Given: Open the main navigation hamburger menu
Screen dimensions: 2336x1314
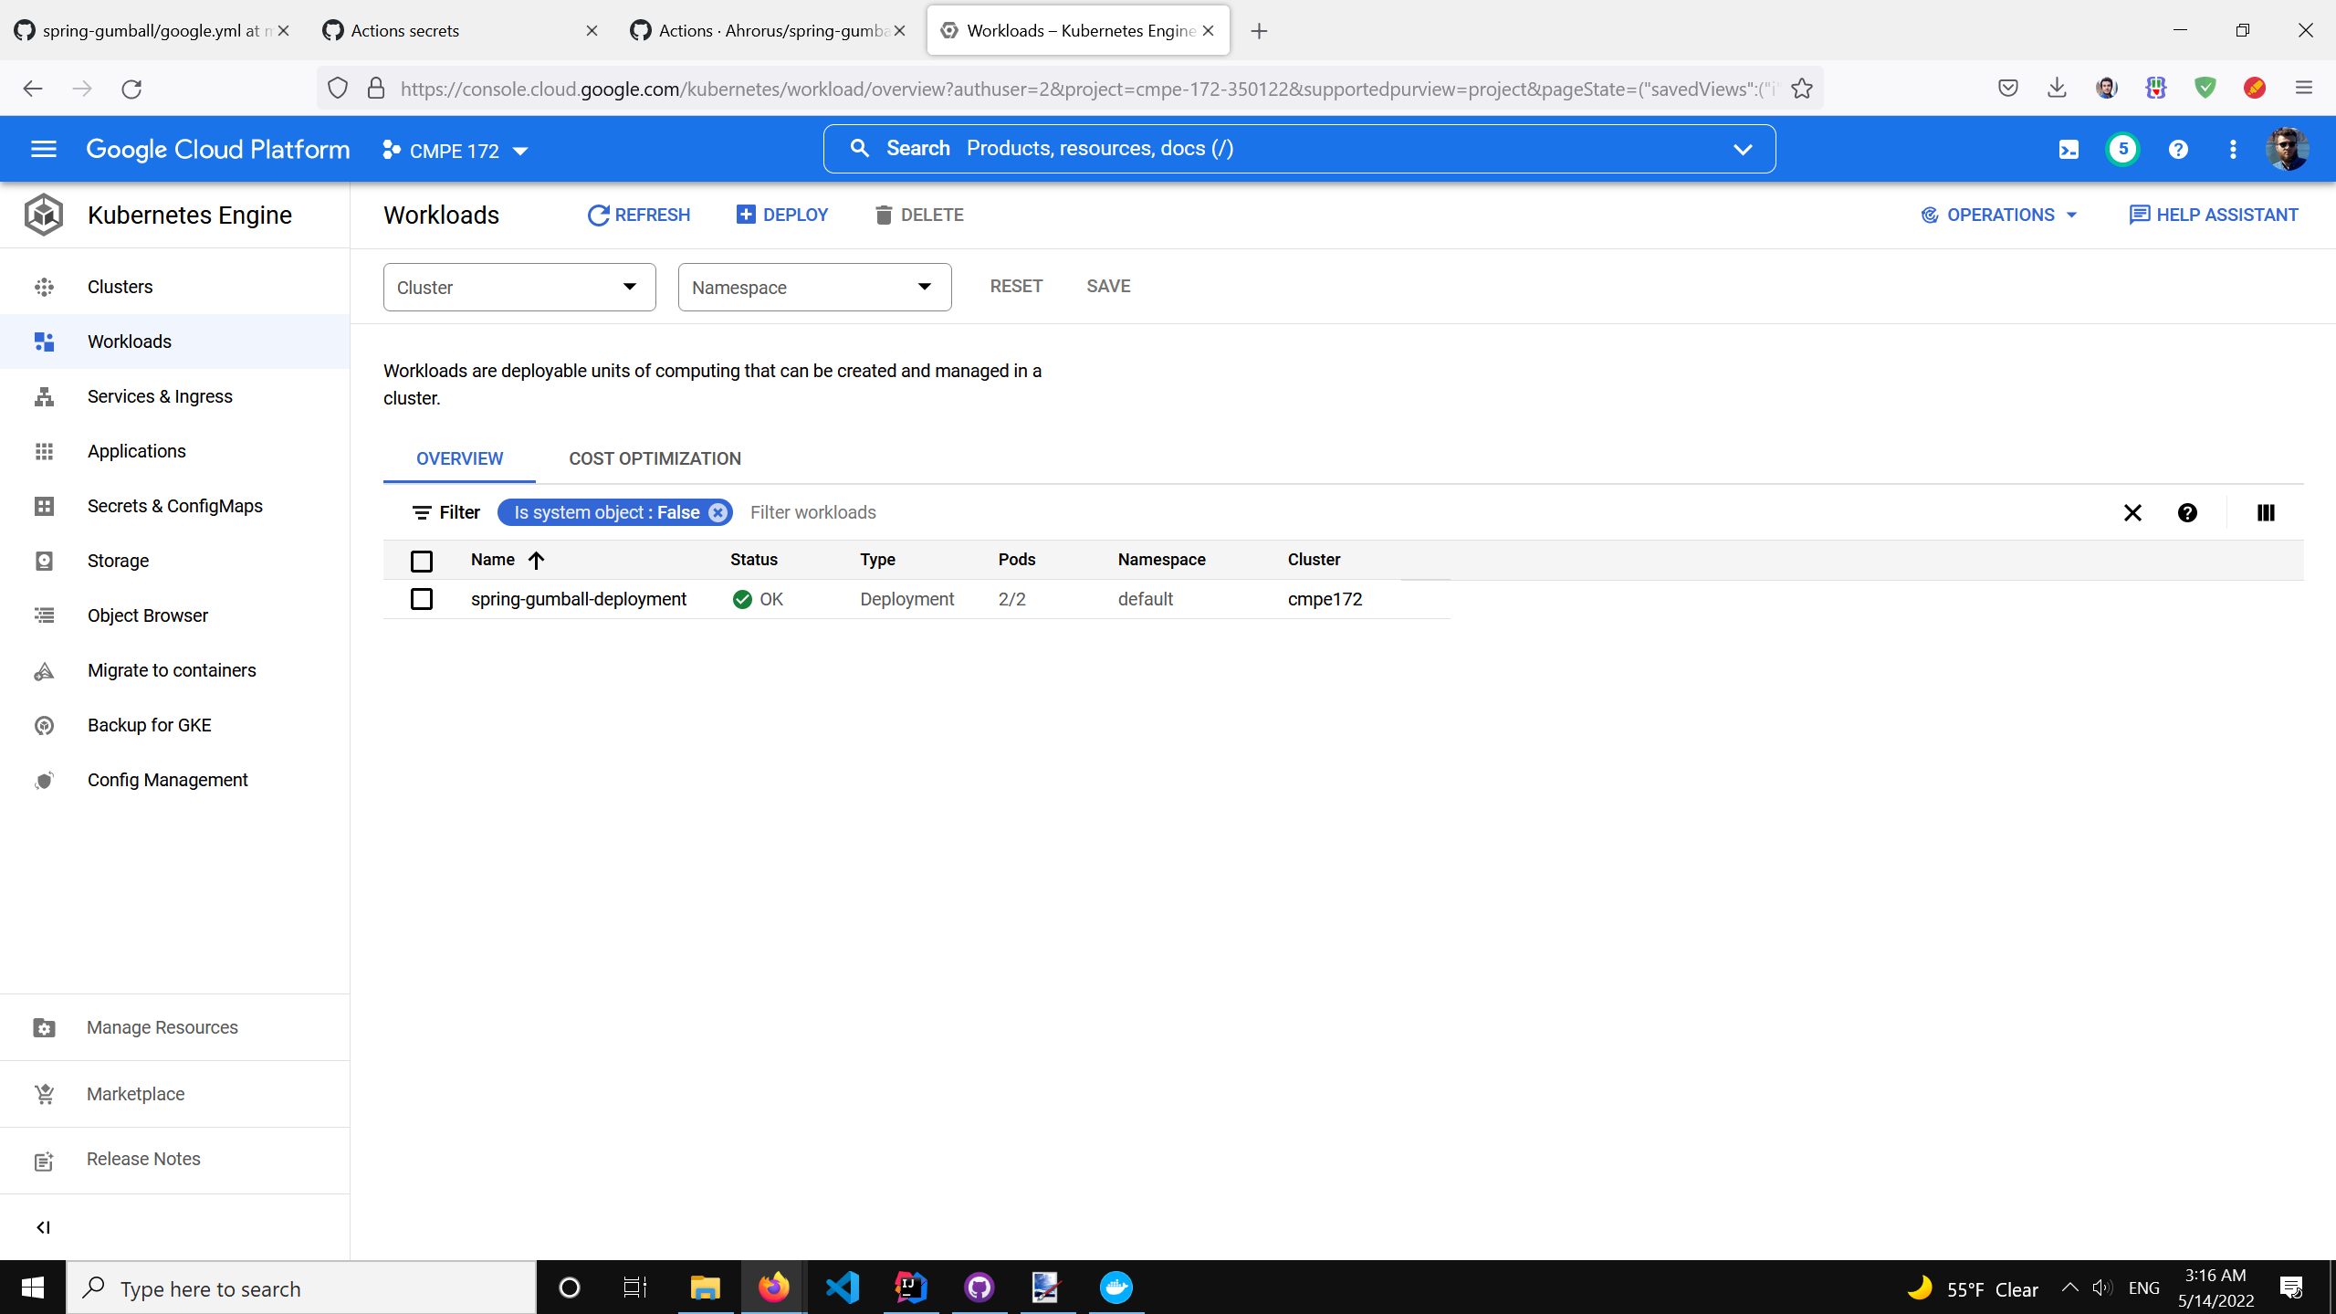Looking at the screenshot, I should click(x=44, y=149).
